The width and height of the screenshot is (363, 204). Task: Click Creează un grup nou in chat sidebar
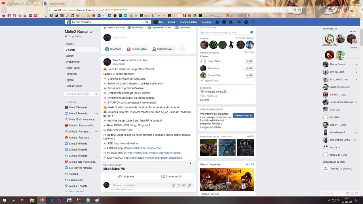(x=341, y=169)
